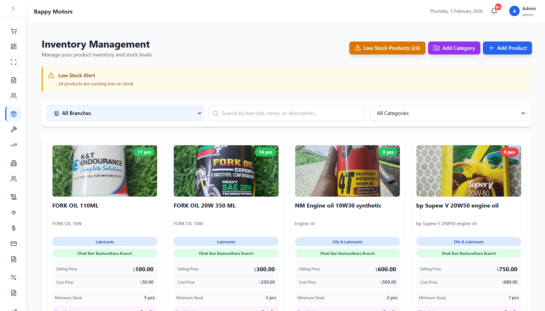Open the Low Stock Products (24) list
The image size is (545, 311).
(x=387, y=48)
